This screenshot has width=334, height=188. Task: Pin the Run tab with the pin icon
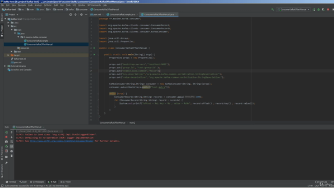click(x=6, y=163)
